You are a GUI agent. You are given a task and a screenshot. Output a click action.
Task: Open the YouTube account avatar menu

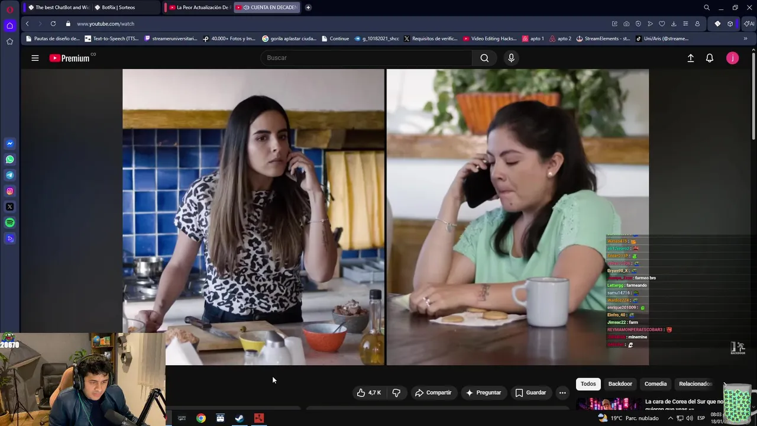click(732, 58)
